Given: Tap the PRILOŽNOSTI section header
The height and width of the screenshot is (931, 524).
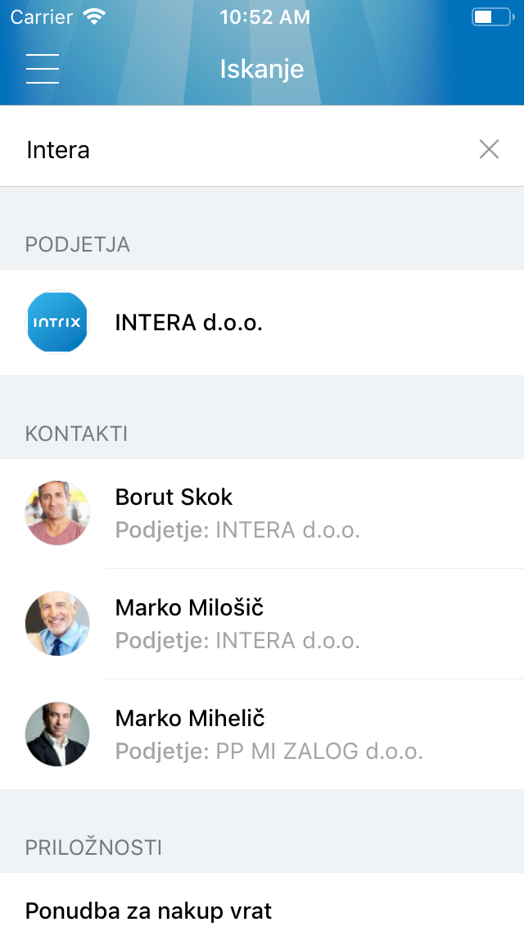Looking at the screenshot, I should coord(93,847).
